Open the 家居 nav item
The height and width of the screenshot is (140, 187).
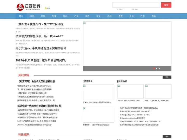[x=87, y=16]
